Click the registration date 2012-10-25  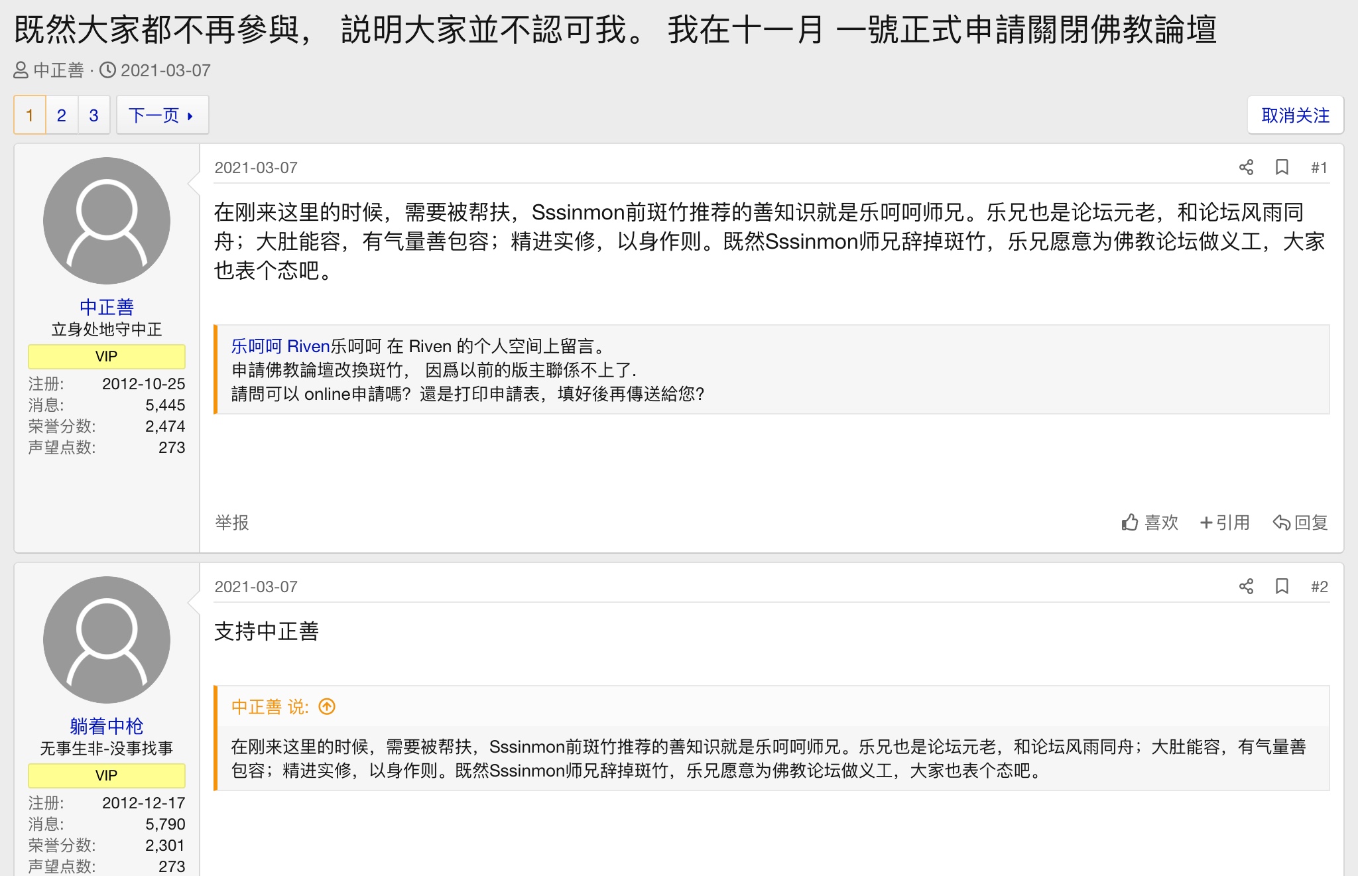[144, 384]
